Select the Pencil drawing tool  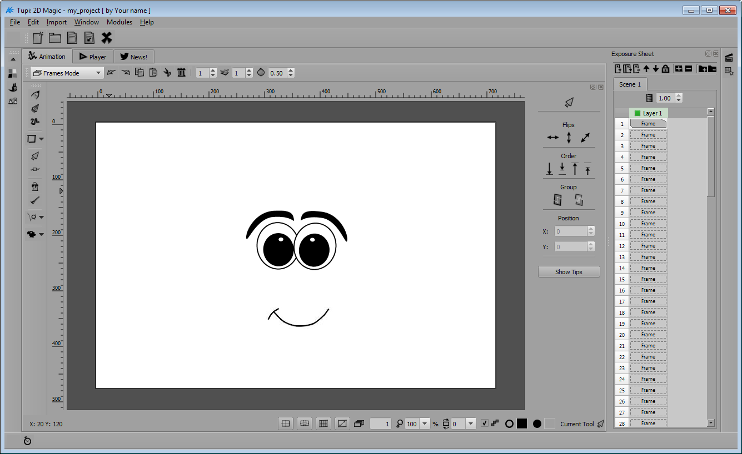pyautogui.click(x=35, y=95)
